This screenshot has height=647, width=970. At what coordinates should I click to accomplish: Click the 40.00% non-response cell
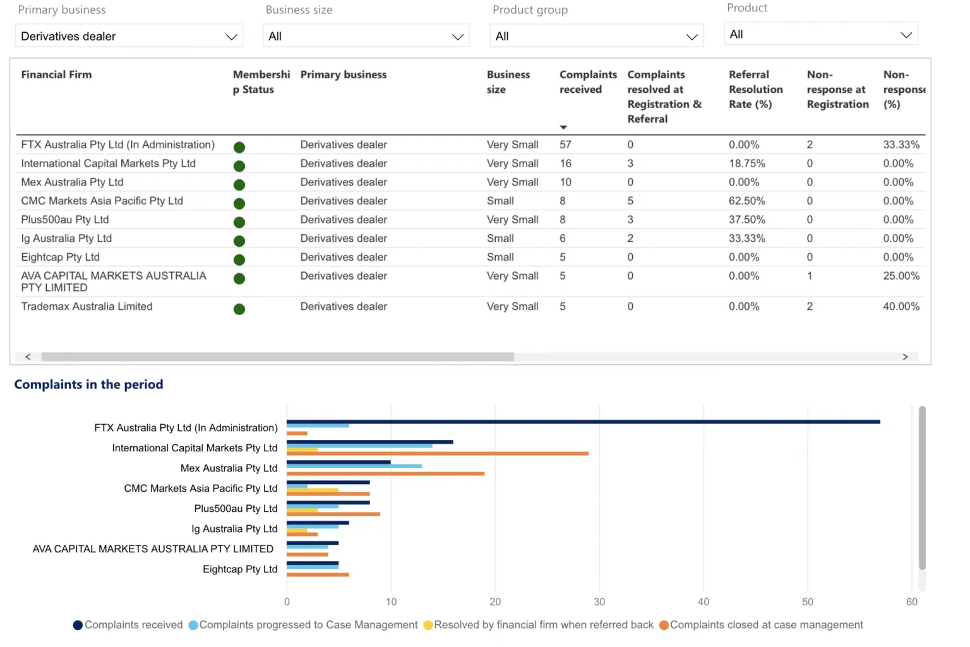click(901, 306)
